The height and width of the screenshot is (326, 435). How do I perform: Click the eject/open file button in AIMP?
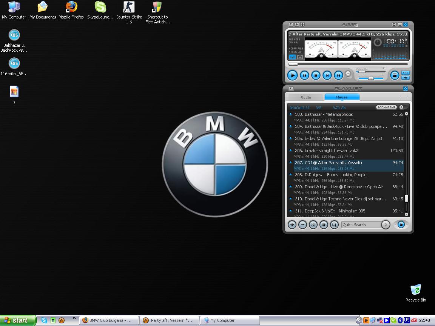tap(348, 74)
